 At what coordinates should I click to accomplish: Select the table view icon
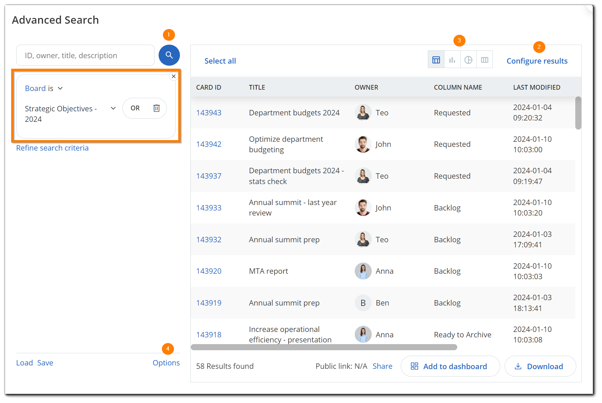click(x=436, y=59)
